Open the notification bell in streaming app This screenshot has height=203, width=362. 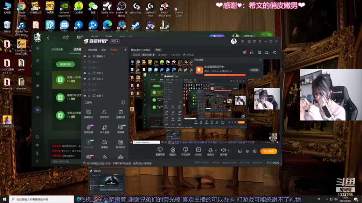[x=267, y=52]
